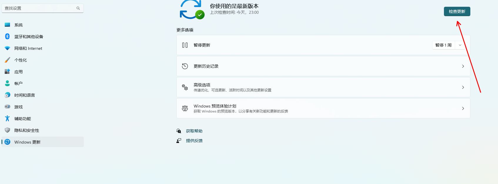
Task: Click the globe clock icon for 时间和语言
Action: (7, 95)
